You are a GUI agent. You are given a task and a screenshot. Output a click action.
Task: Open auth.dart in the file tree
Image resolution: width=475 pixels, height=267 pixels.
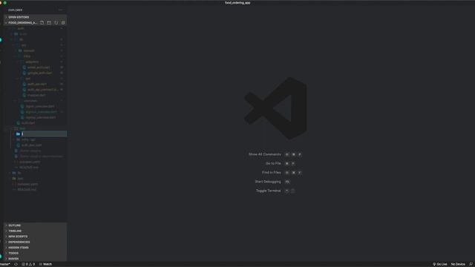tap(28, 123)
